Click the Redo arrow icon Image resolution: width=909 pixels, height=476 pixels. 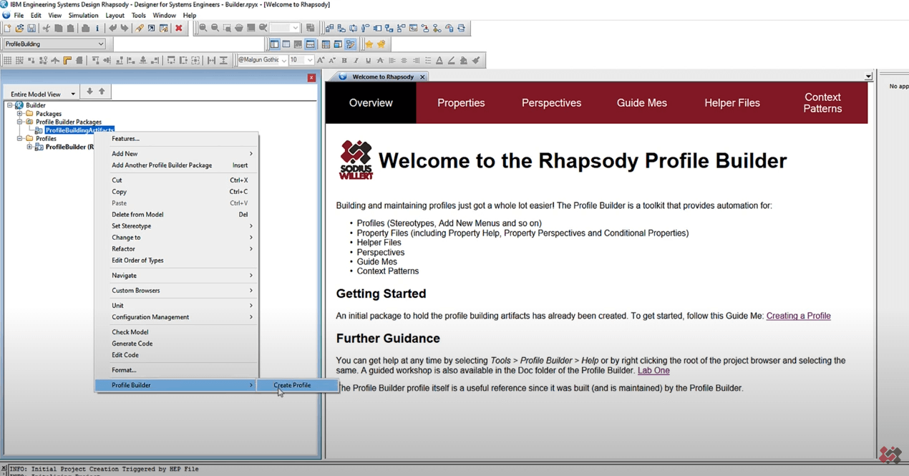(125, 28)
